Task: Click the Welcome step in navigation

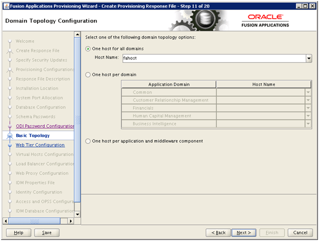Action: click(25, 41)
